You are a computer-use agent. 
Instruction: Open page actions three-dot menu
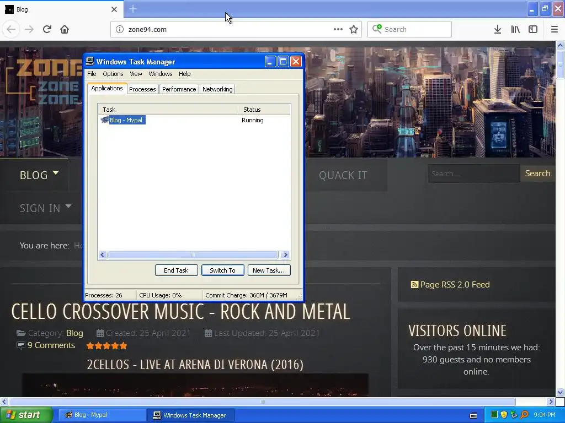pyautogui.click(x=338, y=29)
